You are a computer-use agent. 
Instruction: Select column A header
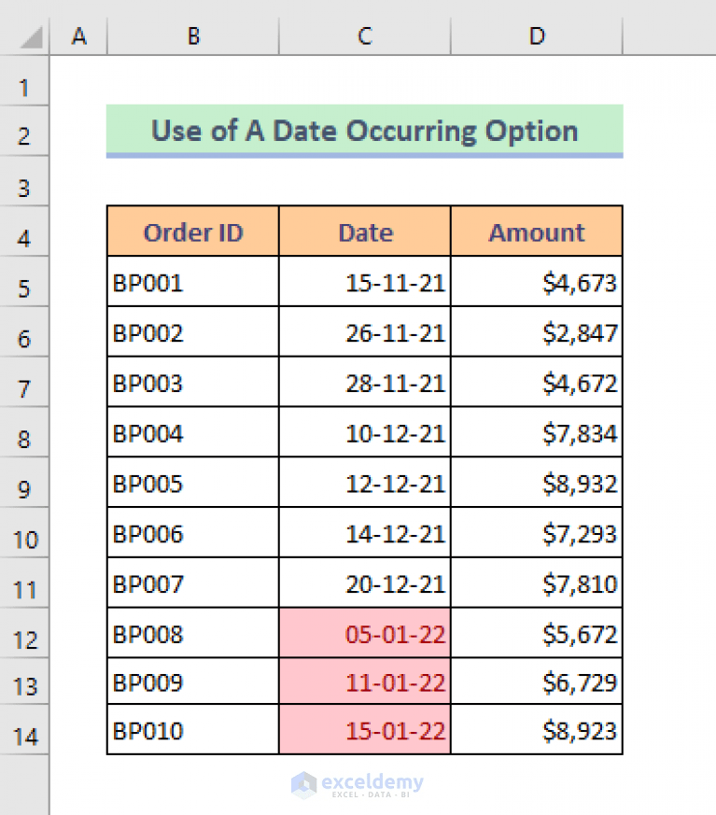[x=79, y=35]
